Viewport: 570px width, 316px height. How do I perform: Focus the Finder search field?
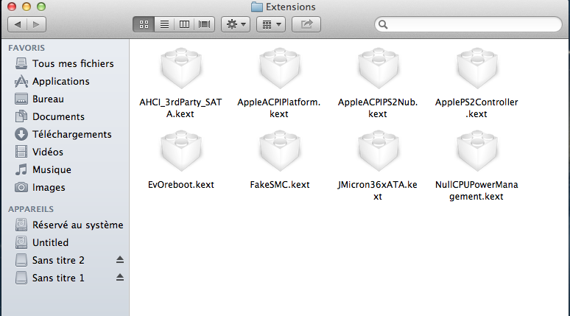tap(468, 24)
